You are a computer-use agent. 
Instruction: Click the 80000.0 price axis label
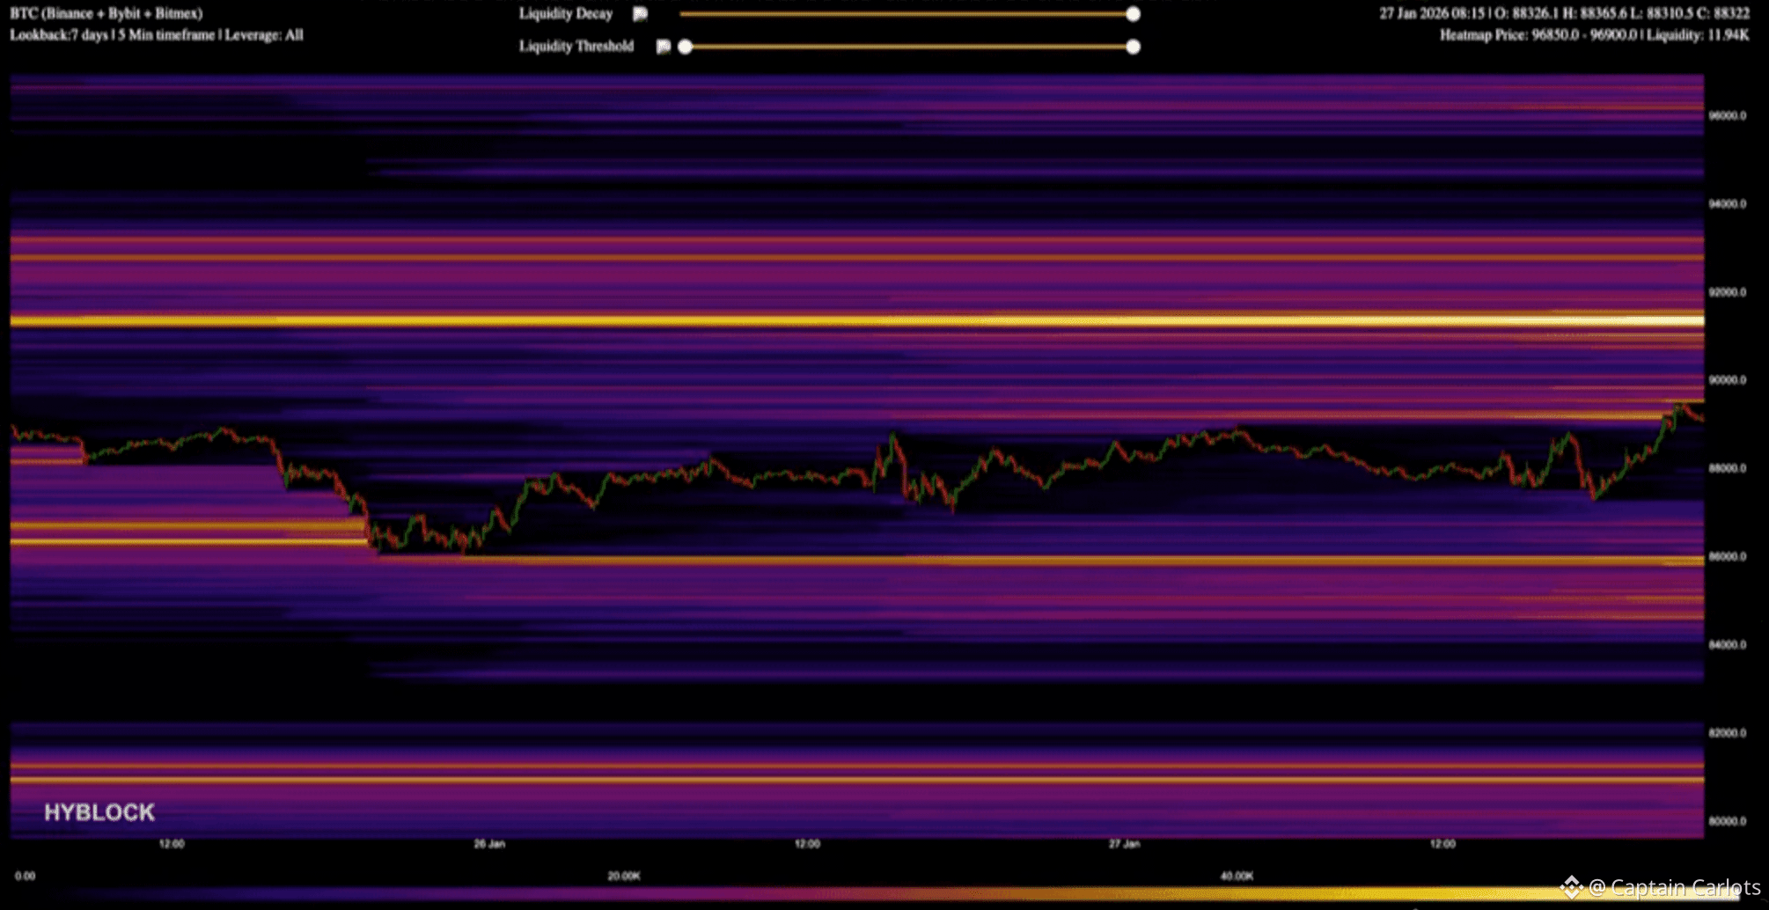[1728, 821]
